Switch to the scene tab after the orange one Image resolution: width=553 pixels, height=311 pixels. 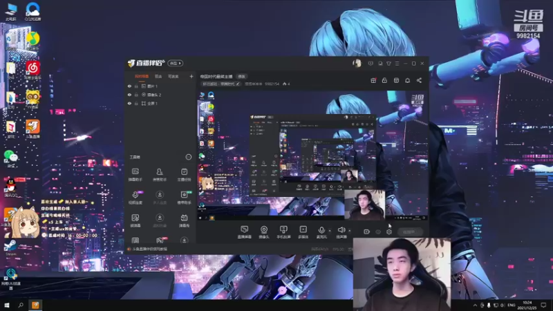click(158, 76)
